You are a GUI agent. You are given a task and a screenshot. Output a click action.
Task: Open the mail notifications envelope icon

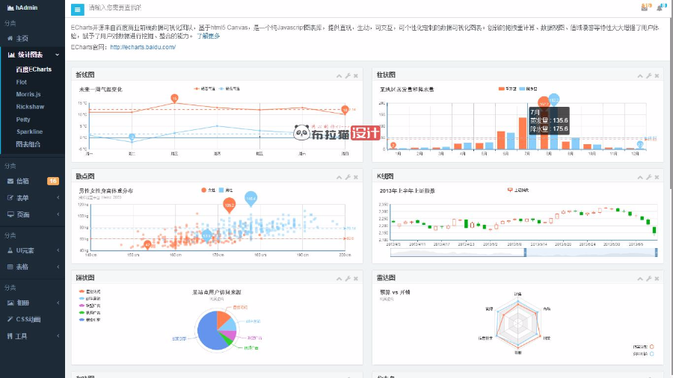(645, 7)
